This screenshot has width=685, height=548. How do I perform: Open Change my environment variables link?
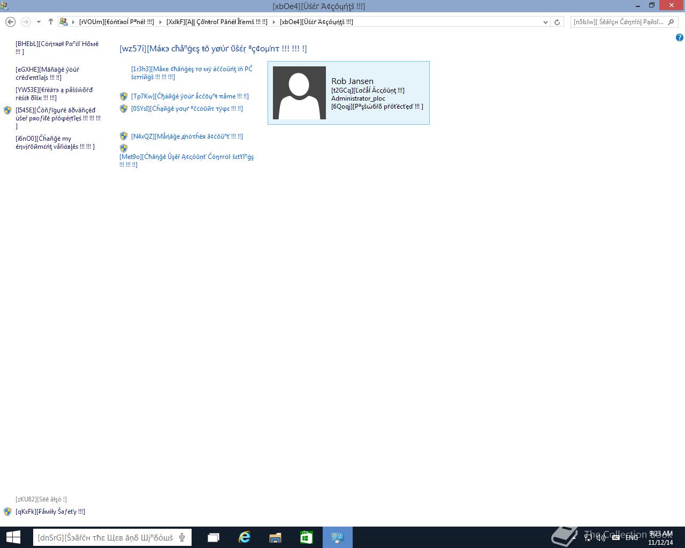[55, 142]
